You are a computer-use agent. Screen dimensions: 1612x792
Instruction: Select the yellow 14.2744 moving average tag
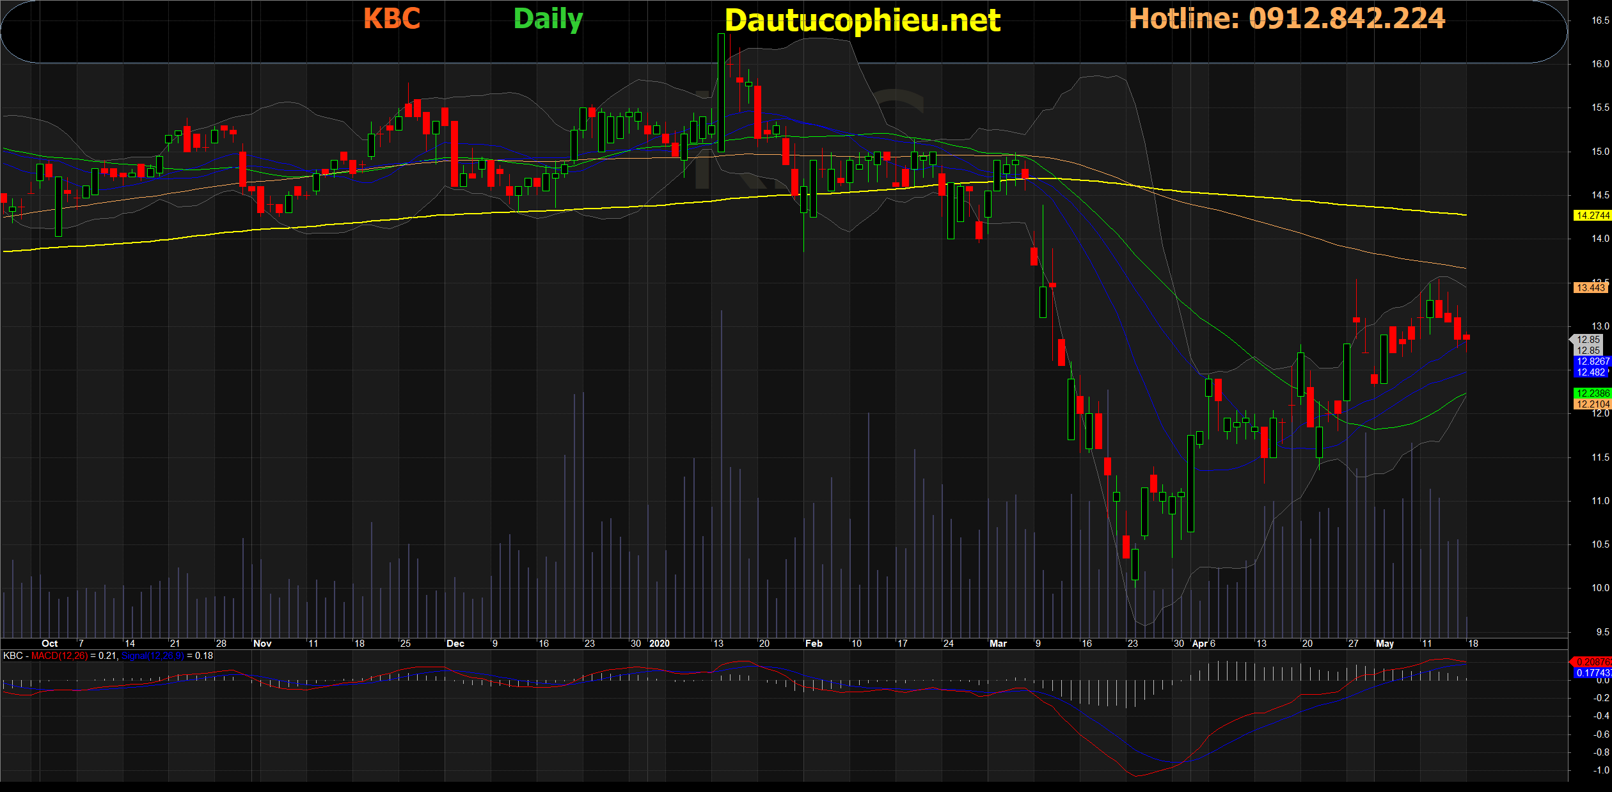(x=1592, y=216)
